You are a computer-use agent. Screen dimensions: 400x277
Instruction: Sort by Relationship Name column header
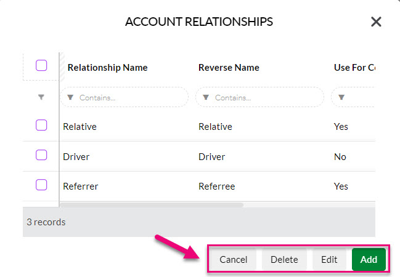pyautogui.click(x=107, y=68)
